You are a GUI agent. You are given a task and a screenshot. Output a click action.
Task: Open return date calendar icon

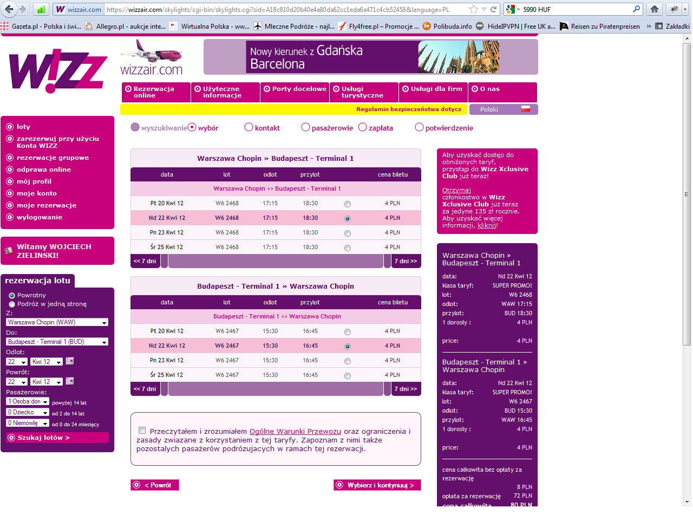tap(70, 381)
